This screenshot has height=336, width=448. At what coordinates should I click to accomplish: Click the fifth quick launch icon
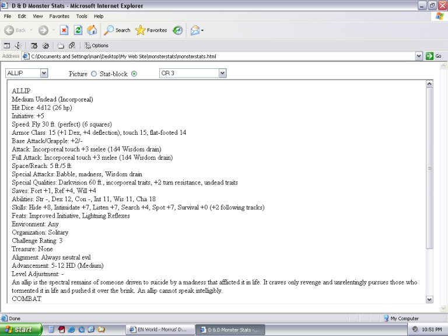coord(91,330)
